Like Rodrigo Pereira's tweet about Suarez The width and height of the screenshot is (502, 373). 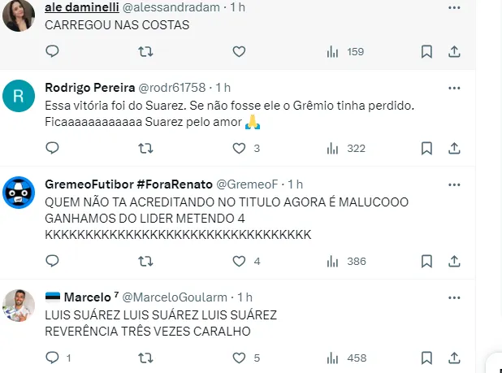tap(239, 149)
